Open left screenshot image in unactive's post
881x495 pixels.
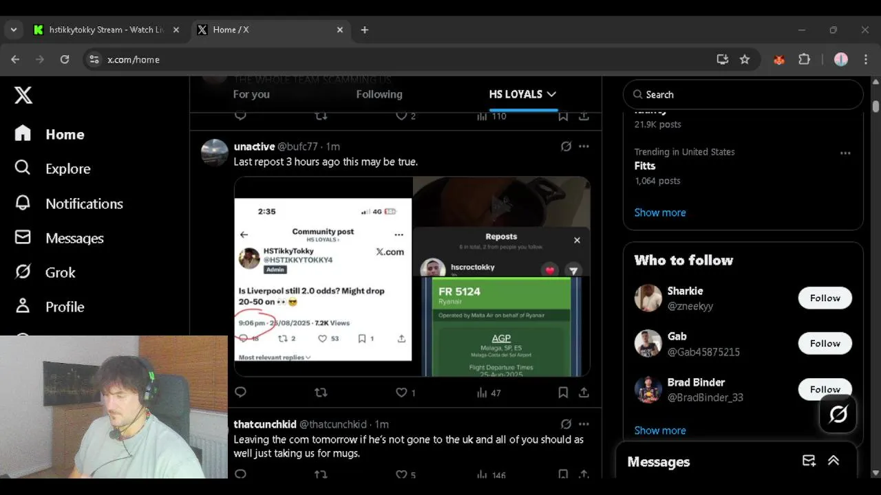[x=323, y=276]
